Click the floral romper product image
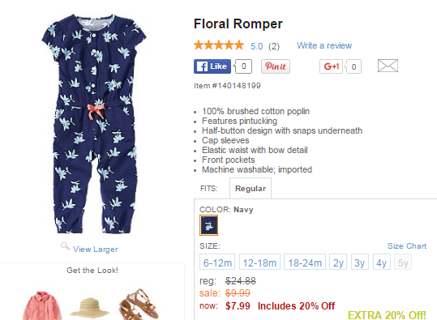This screenshot has width=437, height=320. [94, 124]
